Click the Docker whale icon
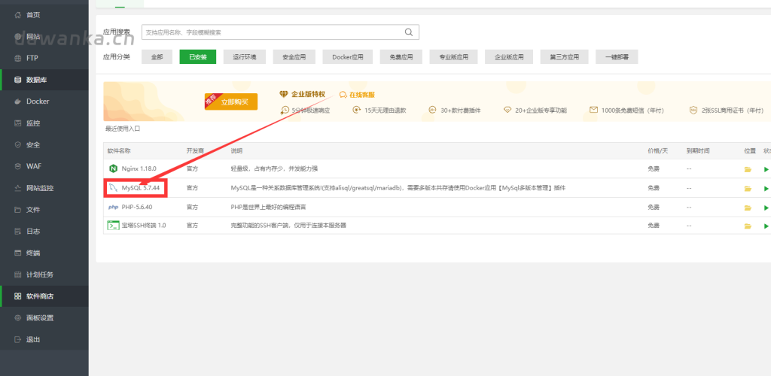Image resolution: width=771 pixels, height=376 pixels. [x=18, y=101]
